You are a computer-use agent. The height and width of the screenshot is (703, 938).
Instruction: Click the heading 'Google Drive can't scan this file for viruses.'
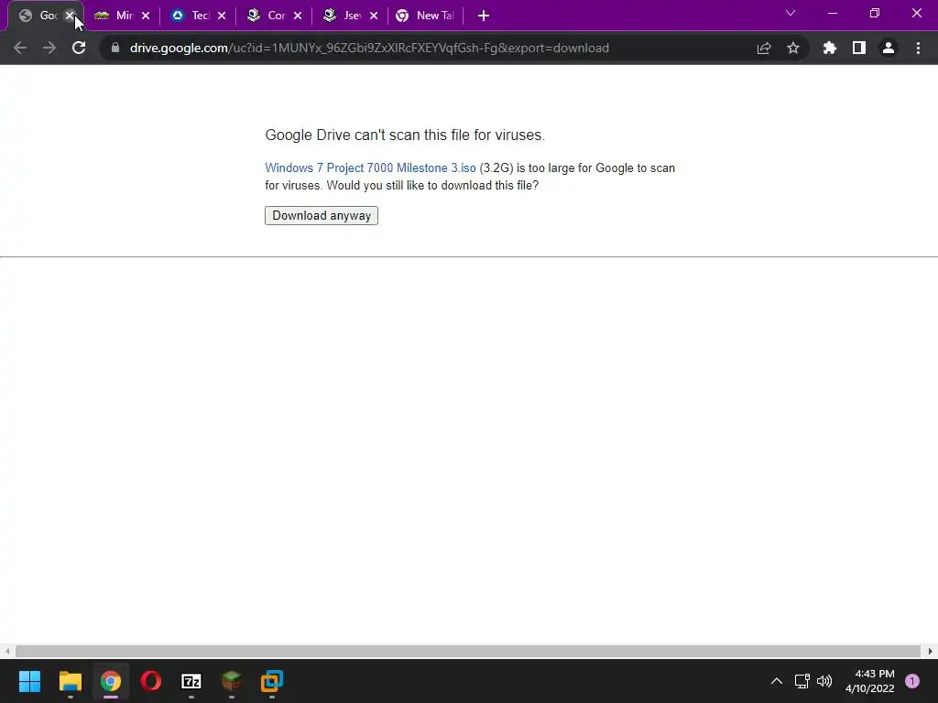click(405, 135)
